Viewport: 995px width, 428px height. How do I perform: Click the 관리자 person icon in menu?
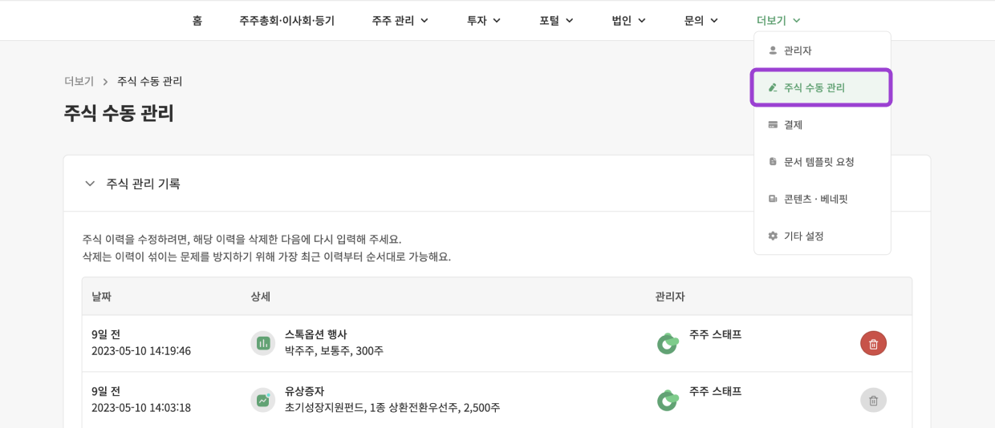773,50
